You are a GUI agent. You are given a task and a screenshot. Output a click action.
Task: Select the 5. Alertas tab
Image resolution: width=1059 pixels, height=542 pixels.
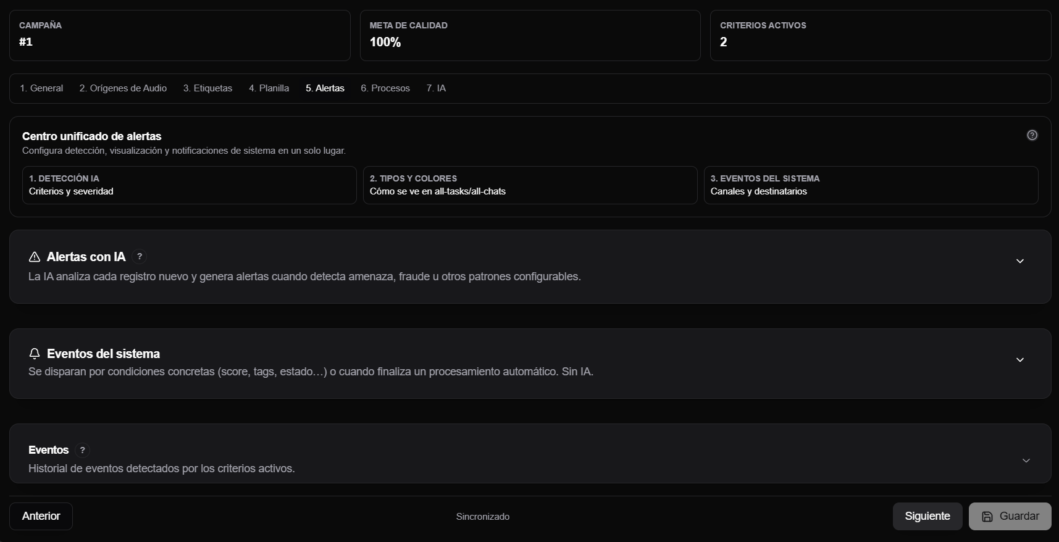click(325, 88)
